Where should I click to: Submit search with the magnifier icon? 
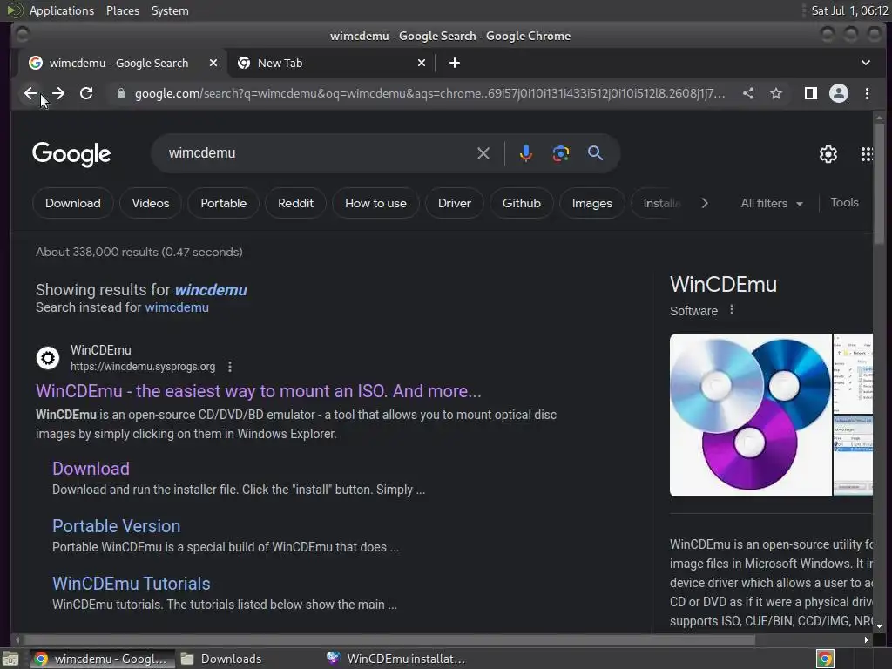(x=595, y=153)
